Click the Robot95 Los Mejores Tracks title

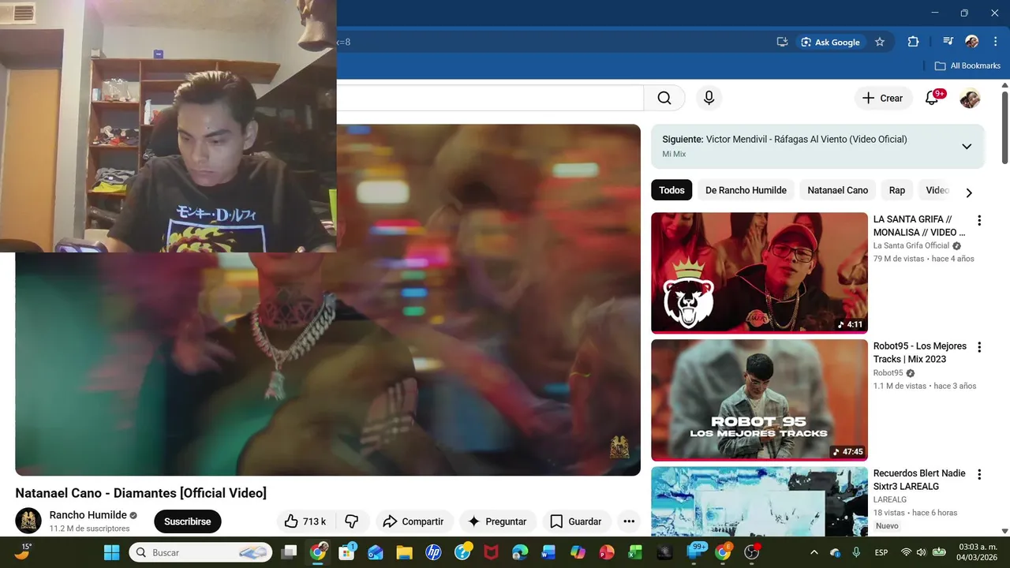click(919, 353)
